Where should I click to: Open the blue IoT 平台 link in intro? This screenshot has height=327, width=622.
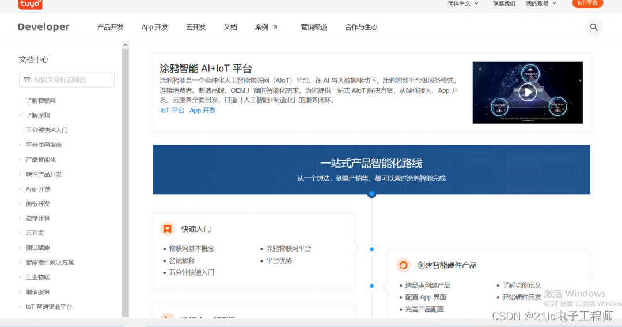(x=172, y=110)
